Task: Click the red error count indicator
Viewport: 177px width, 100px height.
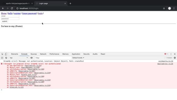Action: point(166,54)
